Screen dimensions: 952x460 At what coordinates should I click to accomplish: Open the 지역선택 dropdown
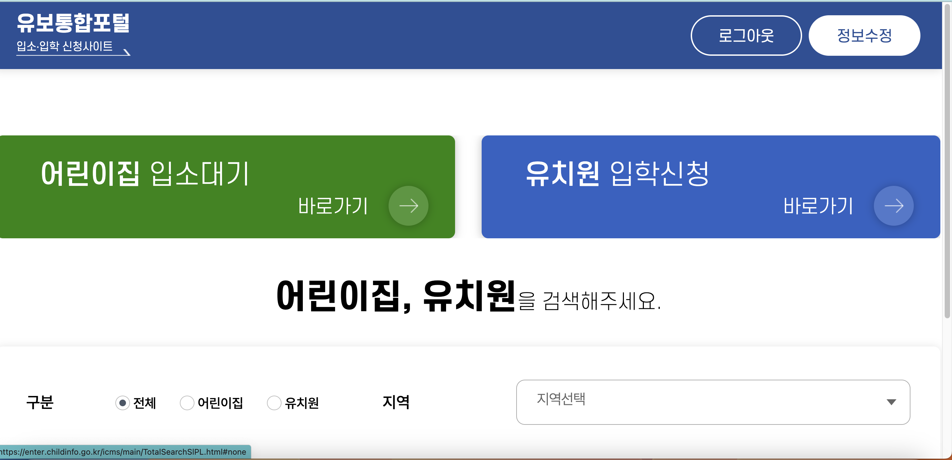click(713, 402)
